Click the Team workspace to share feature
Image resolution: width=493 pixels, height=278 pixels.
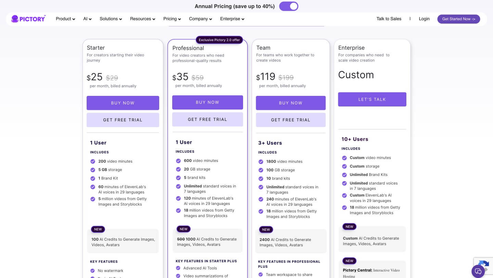[x=289, y=275]
